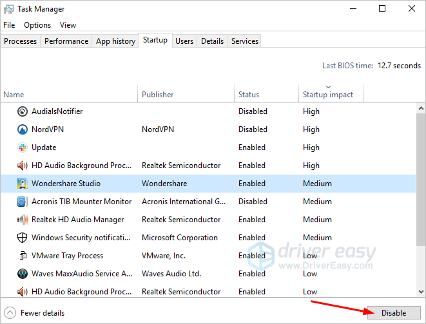Select VMware Tray Process name
This screenshot has width=426, height=324.
[68, 256]
